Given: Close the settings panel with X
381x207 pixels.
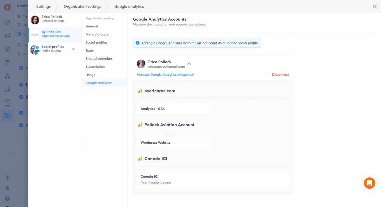Looking at the screenshot, I should pos(375,6).
